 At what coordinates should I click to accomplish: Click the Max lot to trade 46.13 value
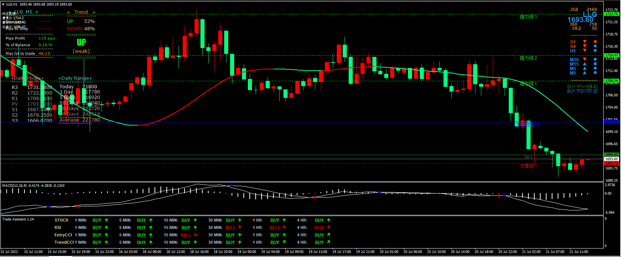coord(44,54)
